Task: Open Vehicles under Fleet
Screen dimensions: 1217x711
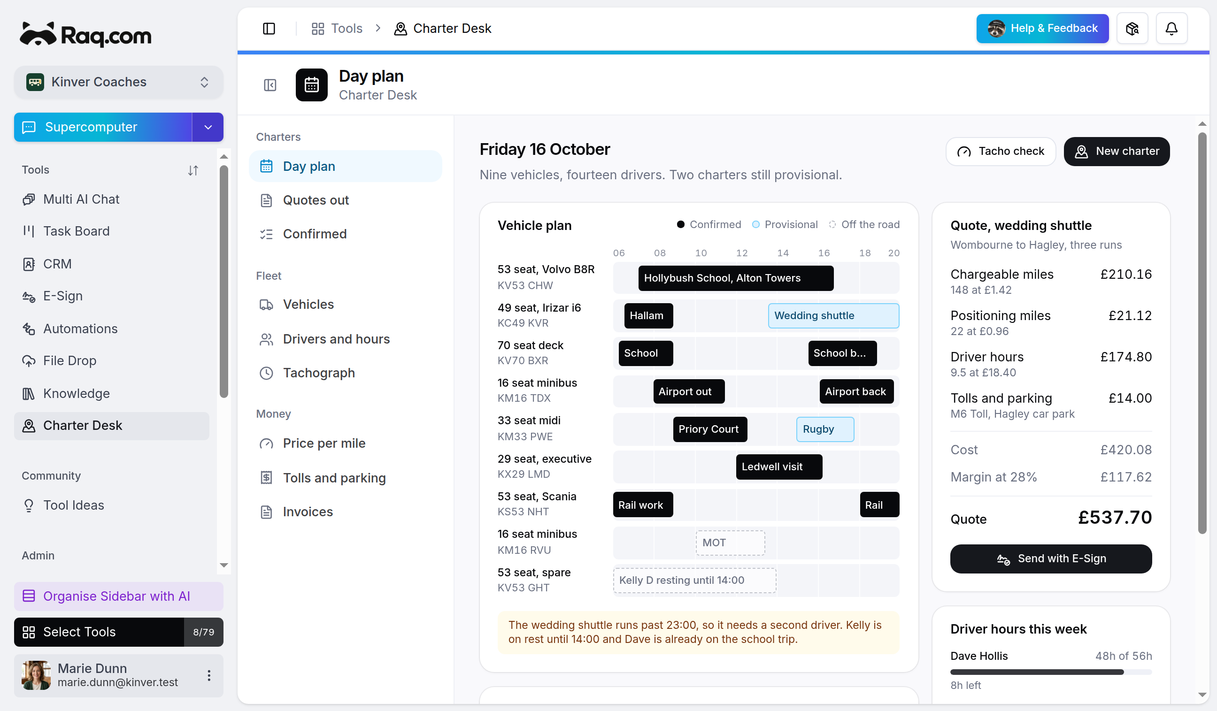Action: click(x=345, y=305)
